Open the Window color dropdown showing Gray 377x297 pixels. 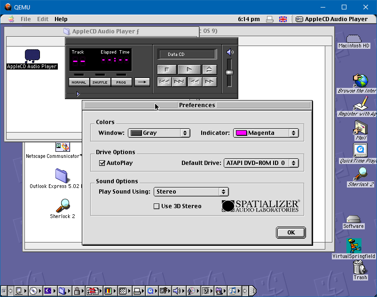click(x=159, y=133)
